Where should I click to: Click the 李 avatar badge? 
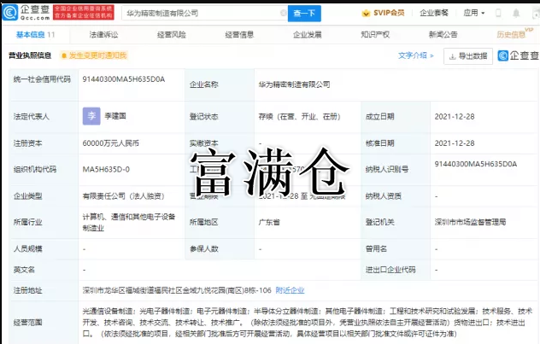tap(91, 116)
